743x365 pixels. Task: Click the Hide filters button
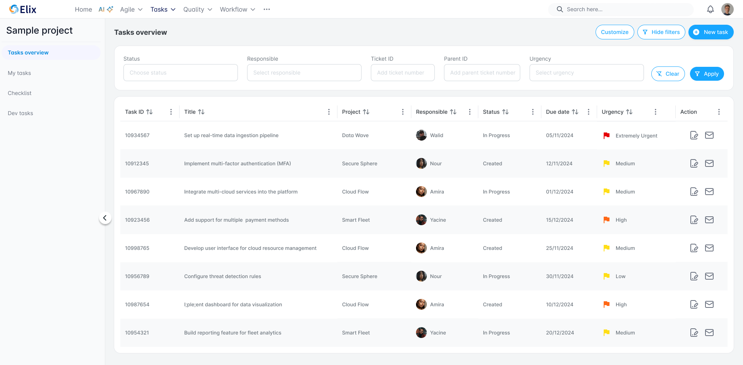(x=661, y=32)
